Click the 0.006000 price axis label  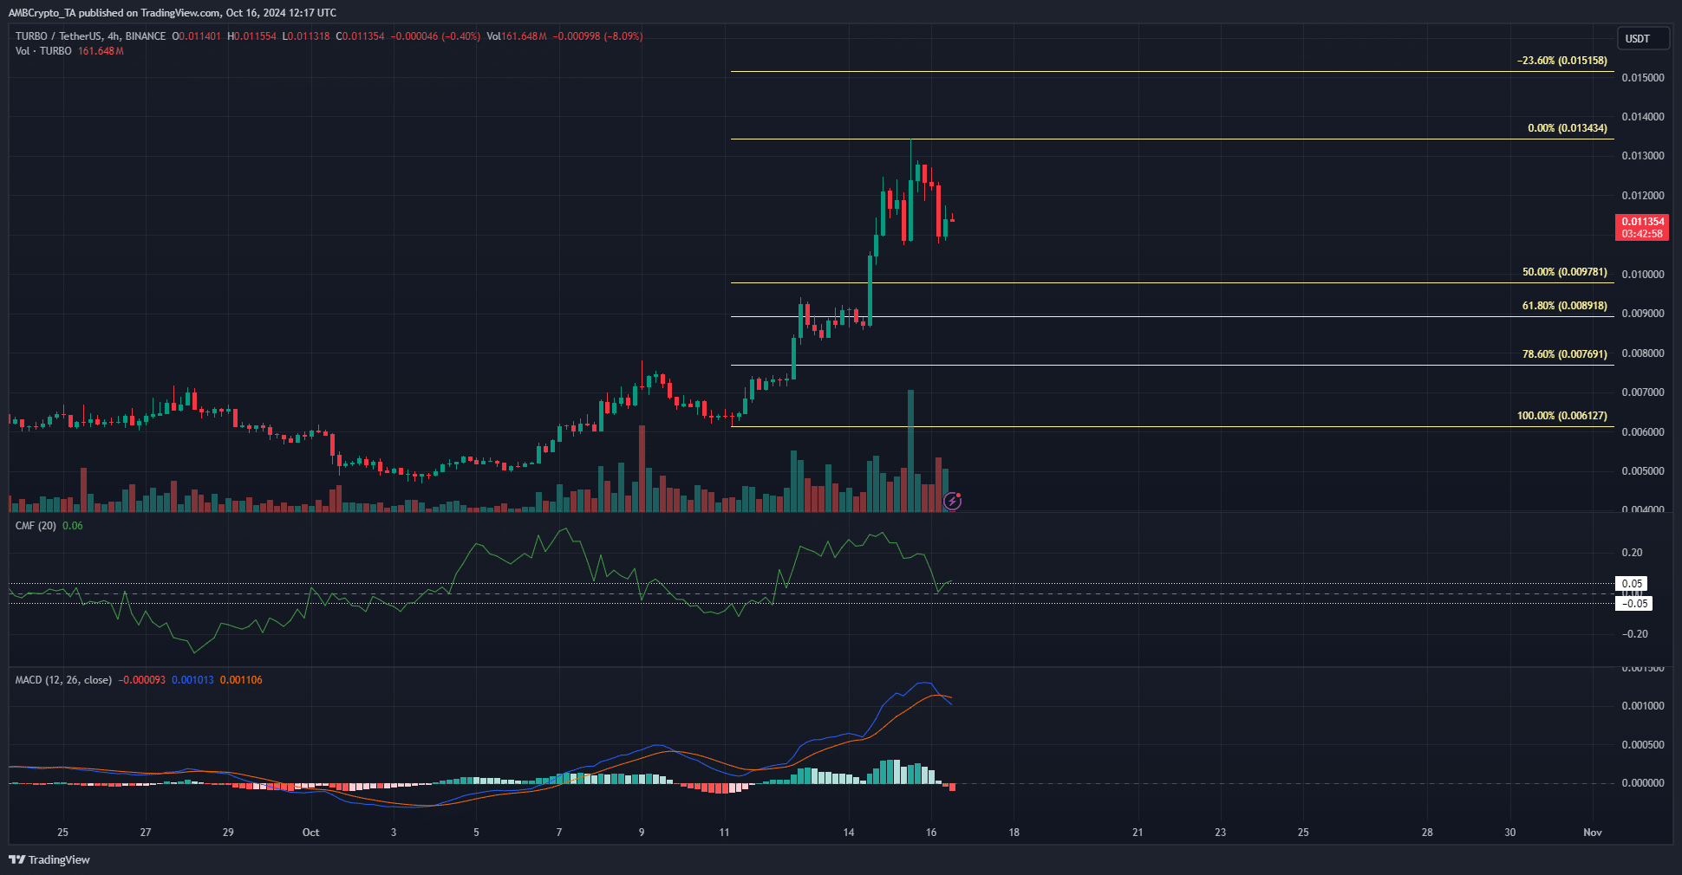pos(1643,432)
